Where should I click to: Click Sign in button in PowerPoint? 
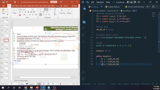point(54,2)
